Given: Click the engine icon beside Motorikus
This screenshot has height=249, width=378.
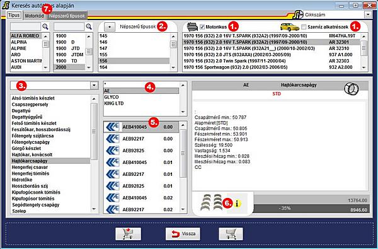Looking at the screenshot, I should pyautogui.click(x=192, y=26).
